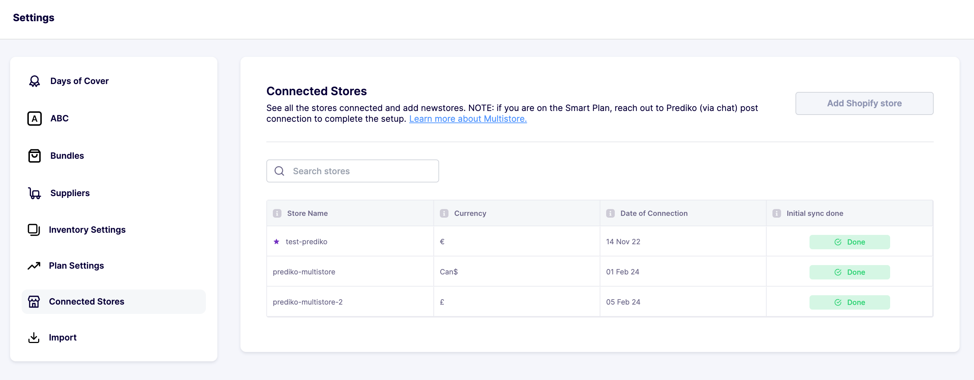This screenshot has height=380, width=974.
Task: Open the Suppliers settings page
Action: [70, 193]
